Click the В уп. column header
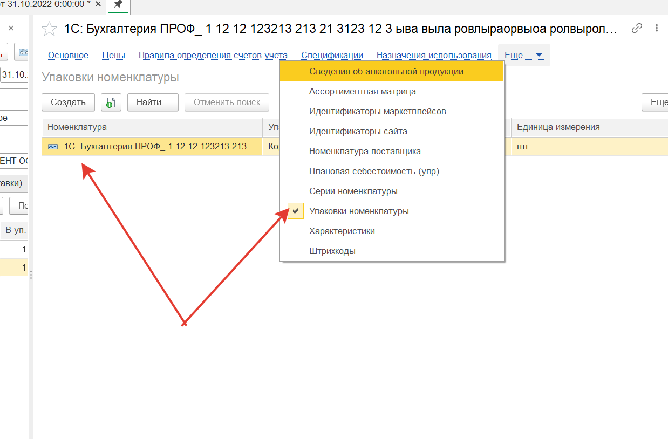The height and width of the screenshot is (439, 668). pyautogui.click(x=15, y=230)
